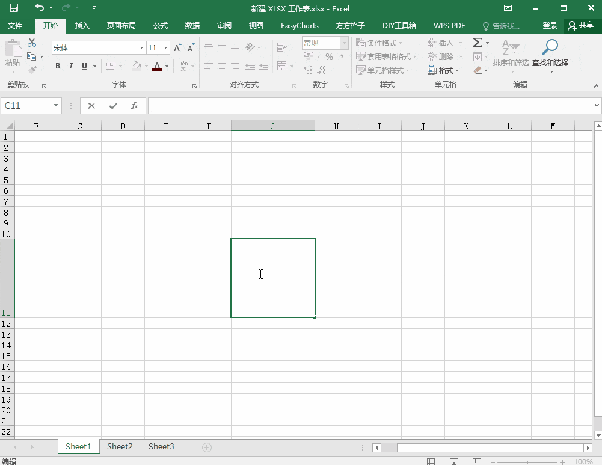This screenshot has width=602, height=465.
Task: Switch to Page Layout view in status bar
Action: point(454,461)
